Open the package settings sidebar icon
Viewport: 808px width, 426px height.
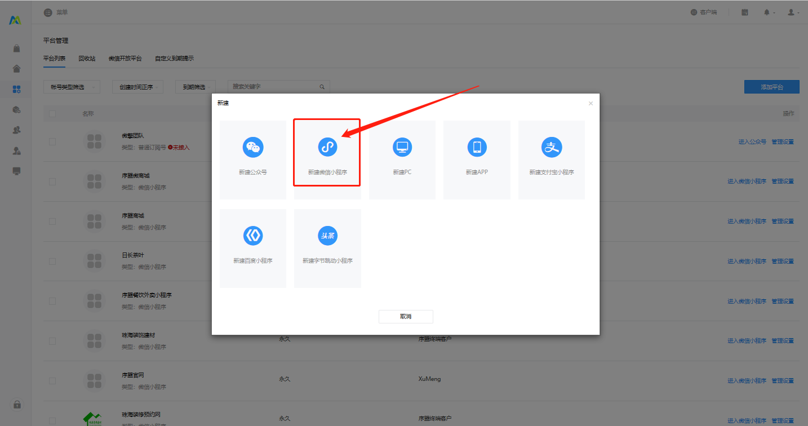point(17,109)
